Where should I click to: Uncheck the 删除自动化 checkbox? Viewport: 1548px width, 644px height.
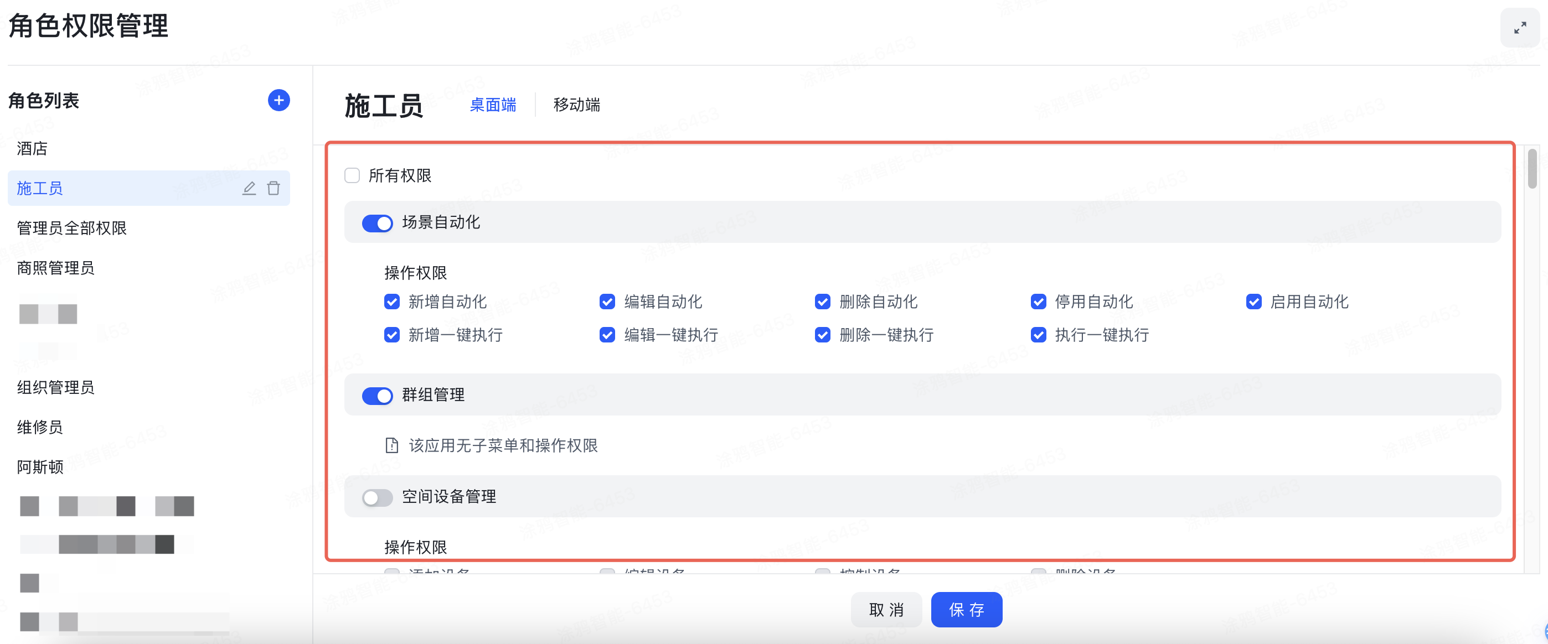coord(822,302)
